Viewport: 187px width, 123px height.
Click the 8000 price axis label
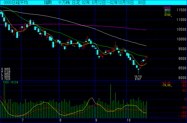click(182, 78)
